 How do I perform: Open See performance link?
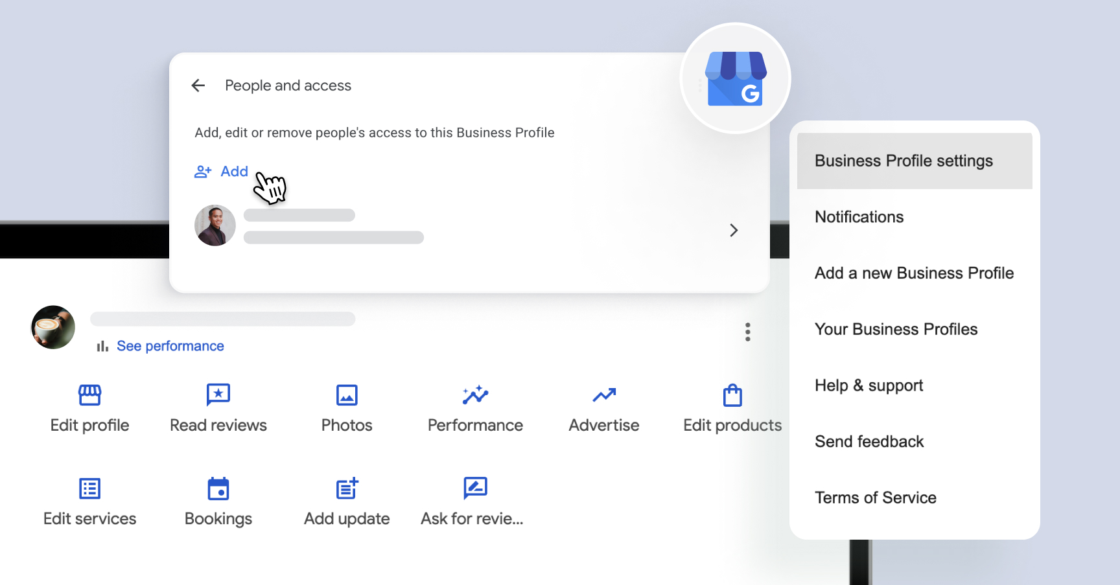click(x=170, y=345)
